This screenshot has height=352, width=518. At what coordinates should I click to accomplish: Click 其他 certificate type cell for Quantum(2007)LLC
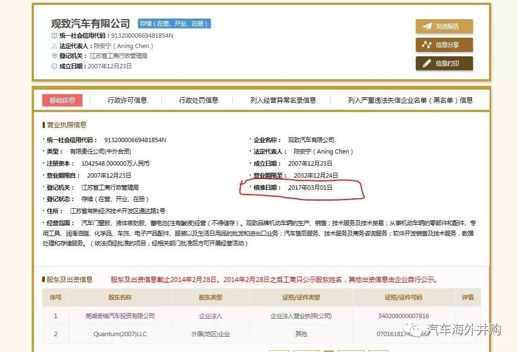(301, 334)
